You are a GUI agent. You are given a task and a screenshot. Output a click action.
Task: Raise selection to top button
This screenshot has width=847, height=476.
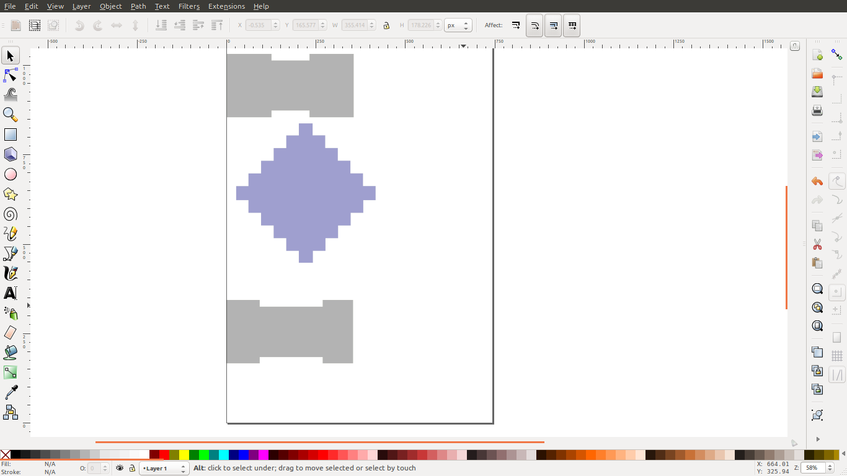pyautogui.click(x=217, y=25)
